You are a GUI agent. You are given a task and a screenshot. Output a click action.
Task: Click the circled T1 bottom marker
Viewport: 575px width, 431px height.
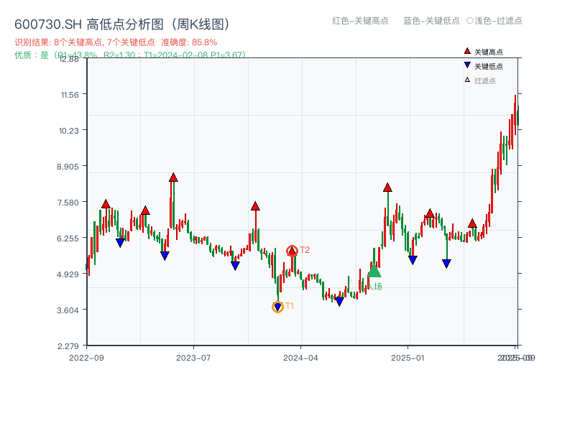(279, 307)
